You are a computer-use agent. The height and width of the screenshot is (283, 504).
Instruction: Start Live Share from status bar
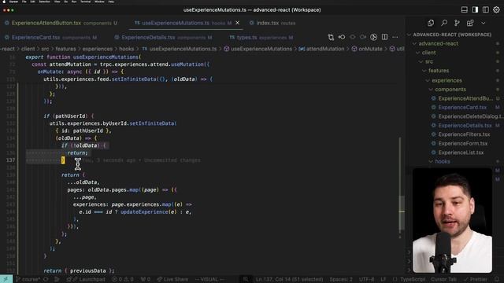(172, 279)
